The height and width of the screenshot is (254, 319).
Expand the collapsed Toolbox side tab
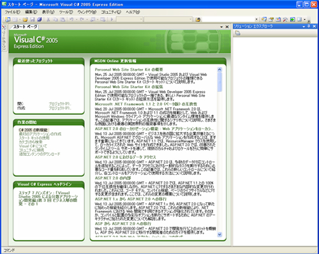[x=4, y=38]
